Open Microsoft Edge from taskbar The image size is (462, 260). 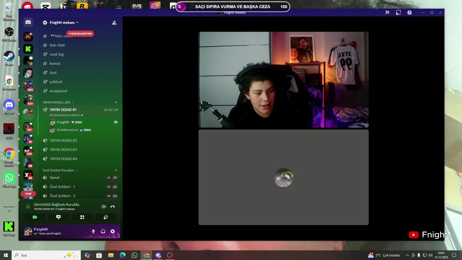point(123,255)
